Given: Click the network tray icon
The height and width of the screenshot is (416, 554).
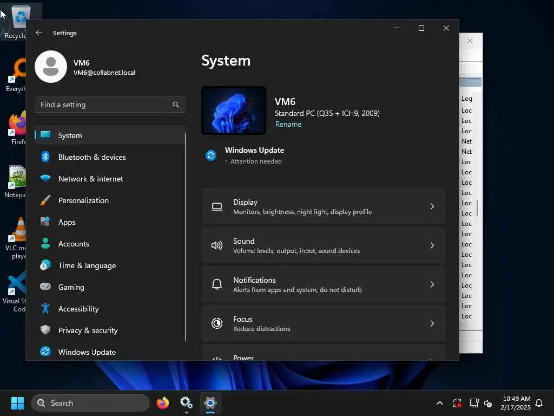Looking at the screenshot, I should point(474,403).
